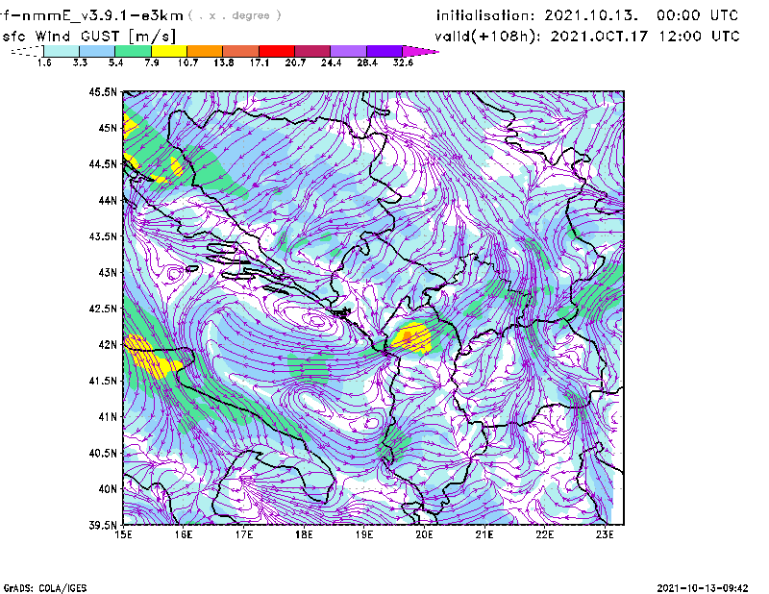Screen dimensions: 769x594
Task: Click the '20E' longitude label
Action: pyautogui.click(x=424, y=534)
